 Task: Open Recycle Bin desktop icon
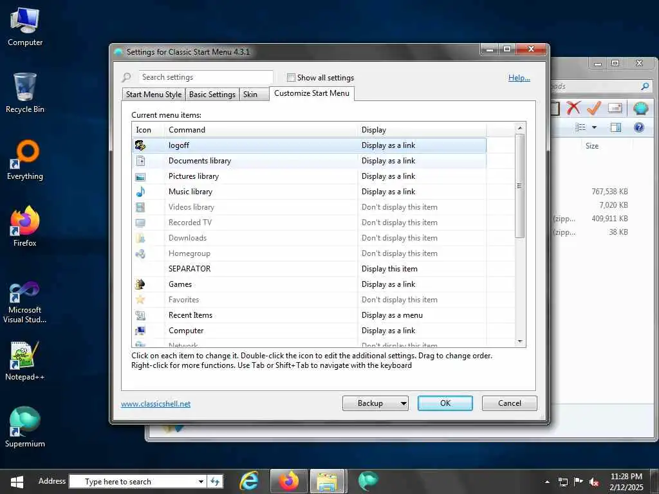[25, 93]
